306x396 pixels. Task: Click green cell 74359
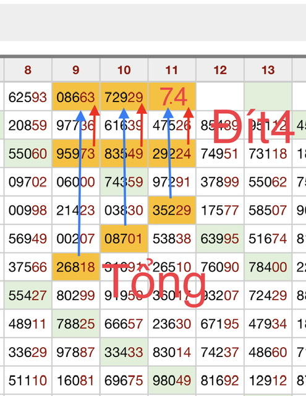point(124,182)
